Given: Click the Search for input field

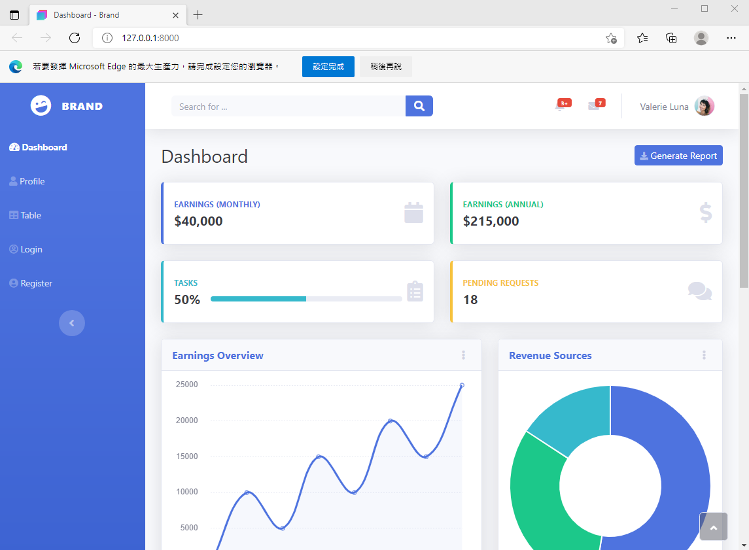Looking at the screenshot, I should pos(288,107).
